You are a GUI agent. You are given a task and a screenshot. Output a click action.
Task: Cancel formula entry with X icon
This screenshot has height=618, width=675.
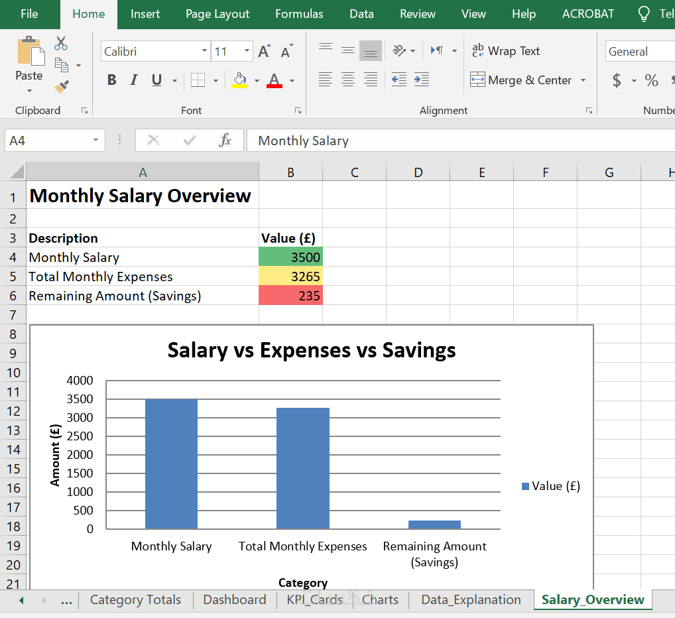click(x=154, y=141)
